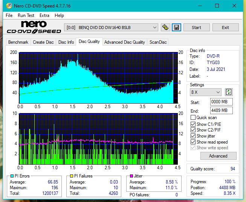Click PI Failures maximum 10 value
The height and width of the screenshot is (202, 246).
(x=116, y=188)
